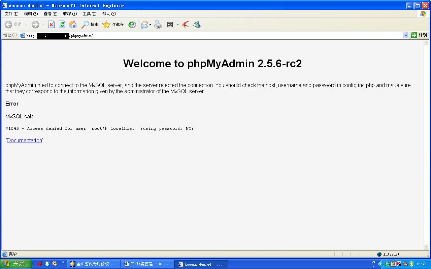
Task: Launch the media player quick launch icon
Action: click(x=55, y=264)
